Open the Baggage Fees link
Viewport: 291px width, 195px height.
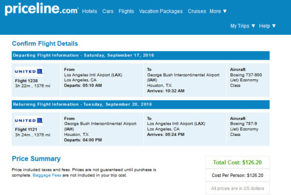(x=47, y=175)
